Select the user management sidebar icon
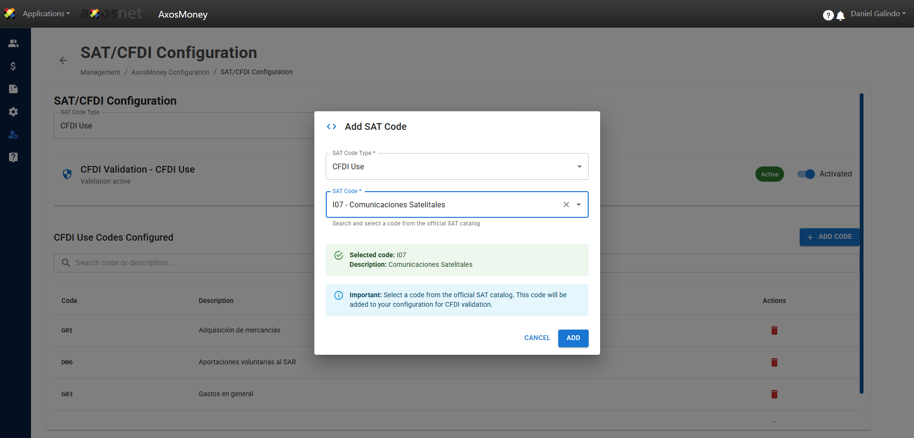Screen dimensions: 914x438 [13, 135]
